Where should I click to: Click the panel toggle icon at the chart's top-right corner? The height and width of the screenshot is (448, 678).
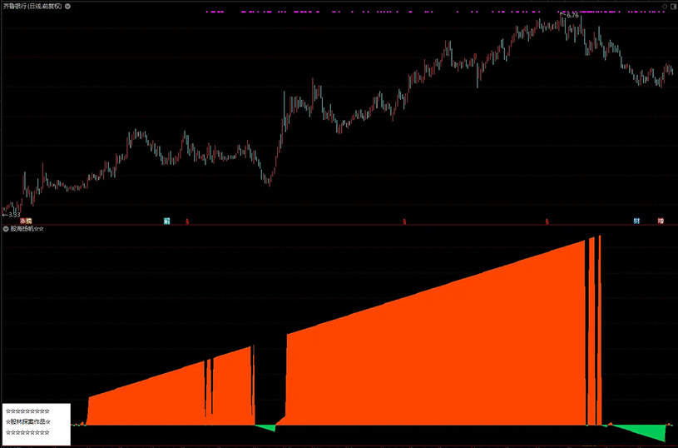[x=673, y=6]
